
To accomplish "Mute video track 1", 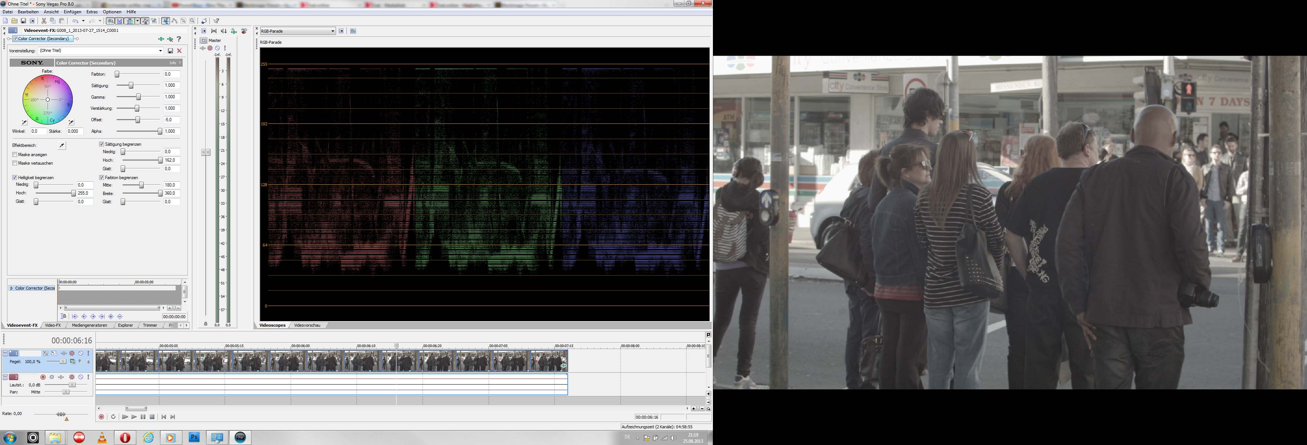I will click(81, 353).
